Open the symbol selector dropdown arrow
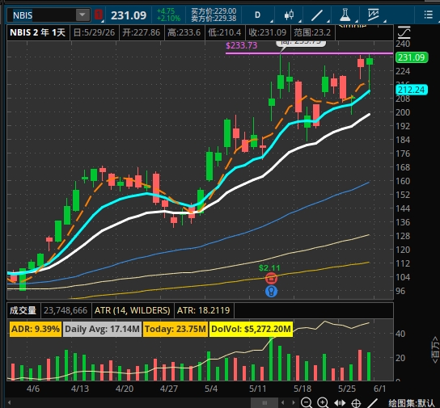 (82, 15)
